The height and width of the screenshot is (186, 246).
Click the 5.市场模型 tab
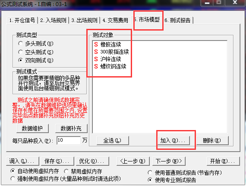click(x=147, y=19)
